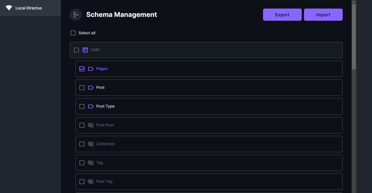372x193 pixels.
Task: Click the Export button
Action: (x=282, y=15)
